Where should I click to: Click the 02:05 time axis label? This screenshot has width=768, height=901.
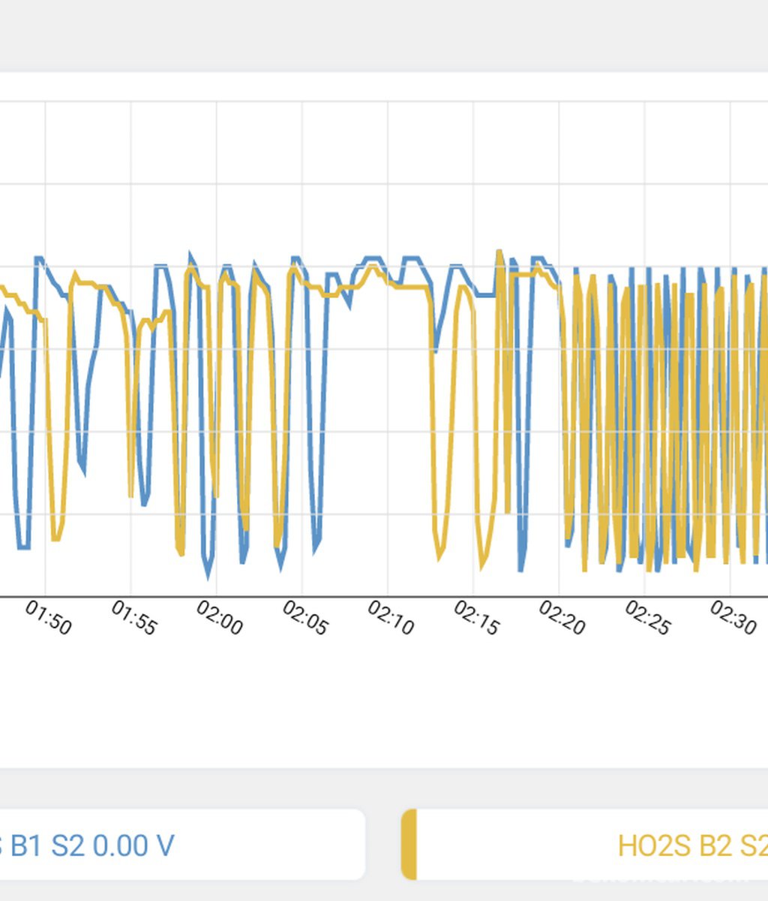pyautogui.click(x=304, y=618)
